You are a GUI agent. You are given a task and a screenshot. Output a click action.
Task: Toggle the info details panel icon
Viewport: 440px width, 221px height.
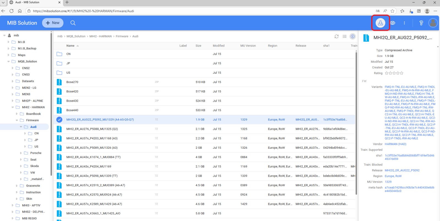pos(353,36)
